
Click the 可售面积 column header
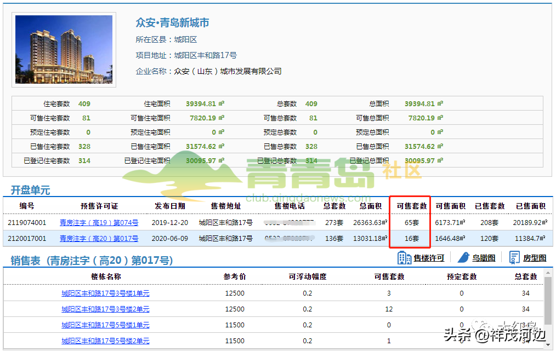[x=450, y=206]
